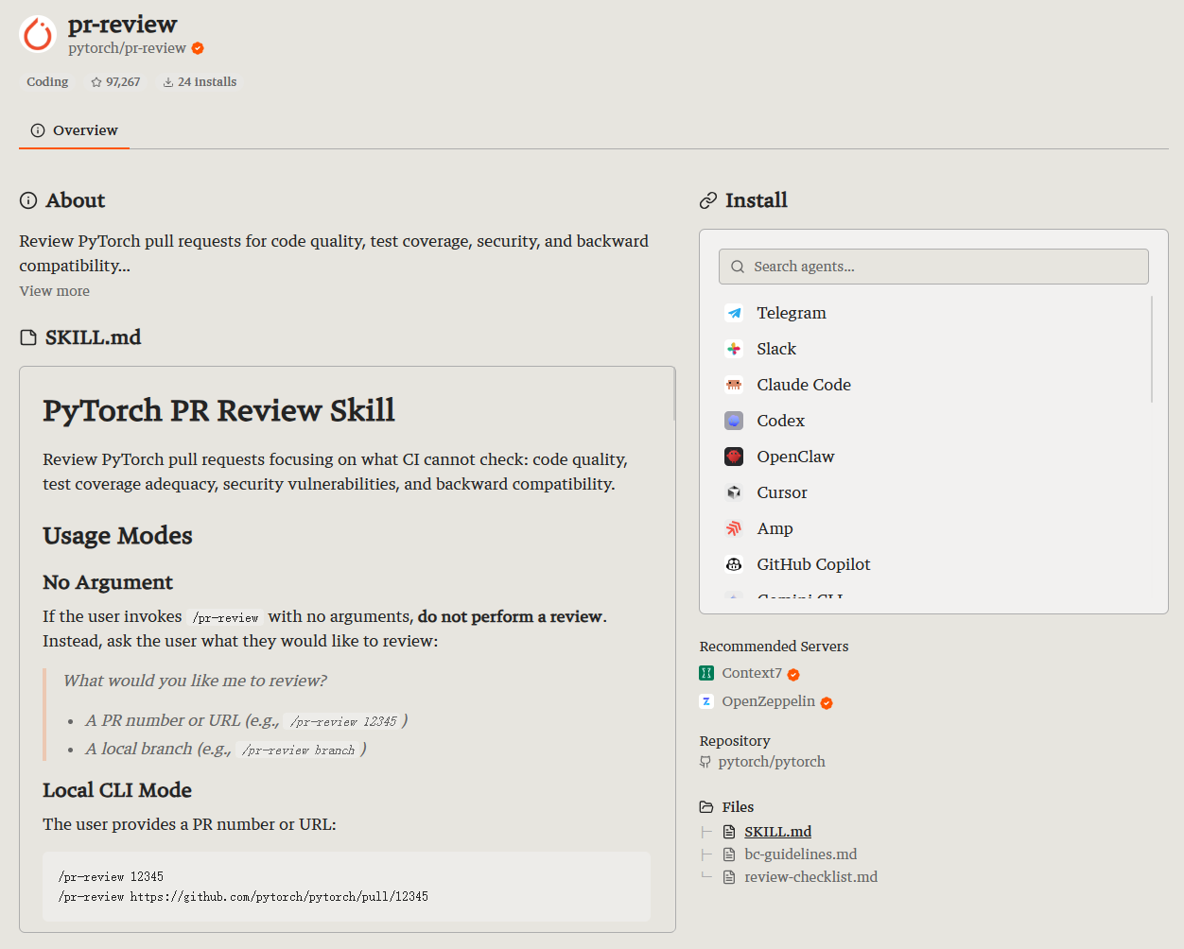This screenshot has height=949, width=1184.
Task: Click the Slack icon
Action: (x=734, y=349)
